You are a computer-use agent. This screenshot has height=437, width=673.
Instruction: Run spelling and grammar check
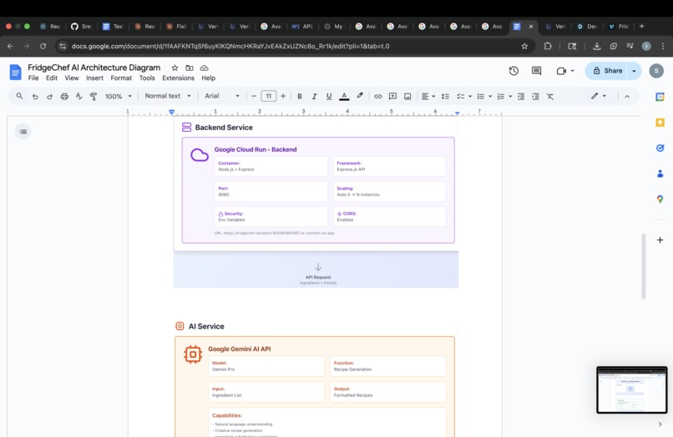(x=79, y=96)
